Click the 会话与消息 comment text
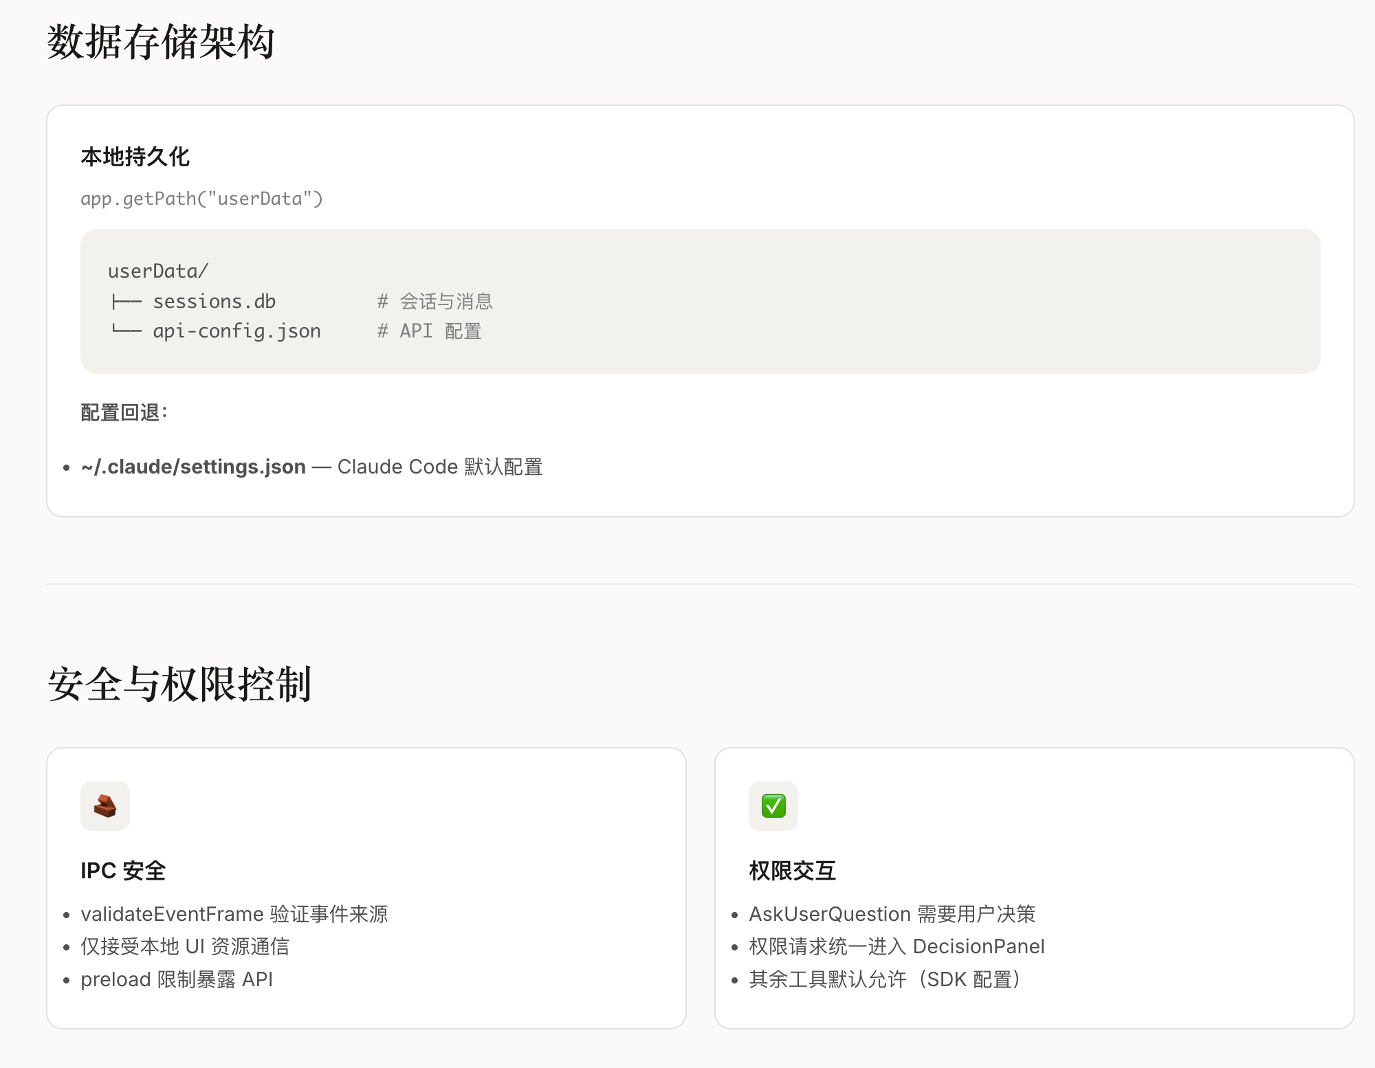The image size is (1375, 1068). pos(445,301)
